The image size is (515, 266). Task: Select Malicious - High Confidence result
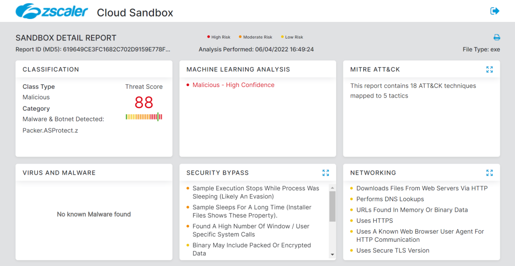point(233,85)
